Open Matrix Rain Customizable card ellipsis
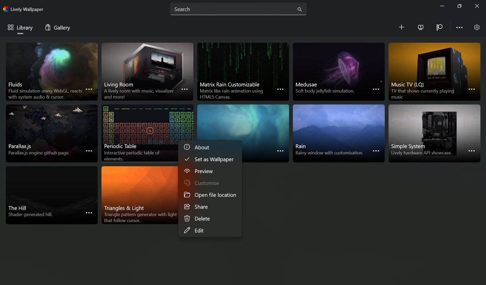This screenshot has height=285, width=486. 280,89
